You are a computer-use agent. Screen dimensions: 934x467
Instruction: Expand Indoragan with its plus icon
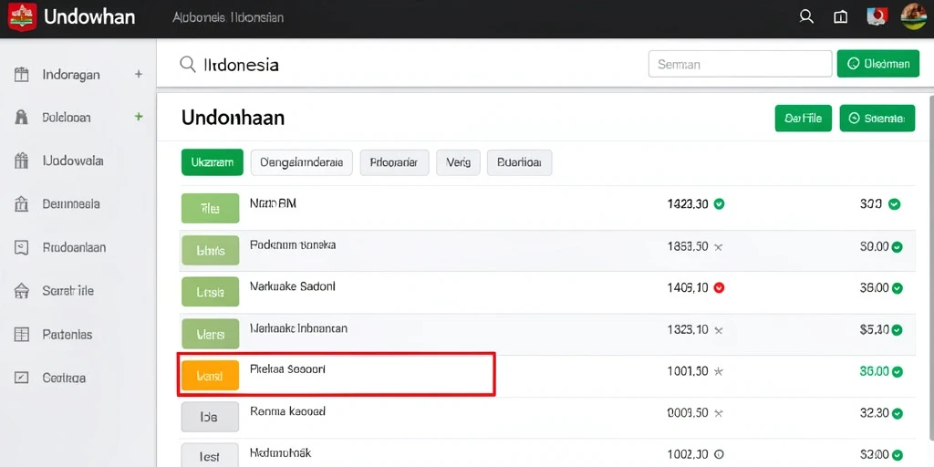point(139,75)
